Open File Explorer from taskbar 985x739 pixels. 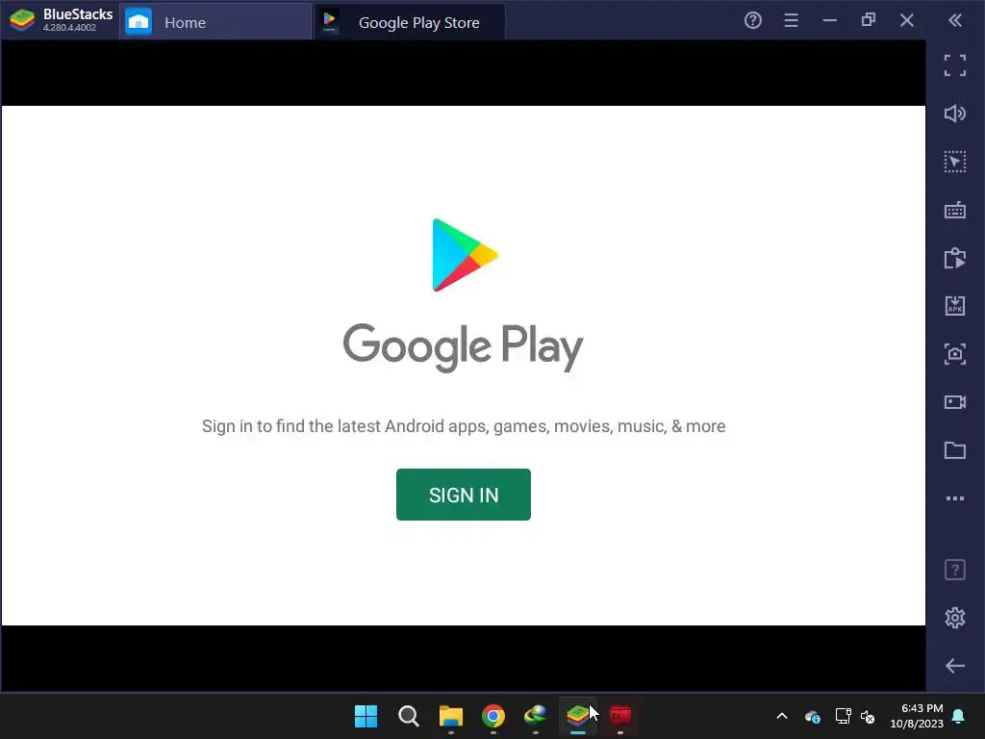pos(451,716)
